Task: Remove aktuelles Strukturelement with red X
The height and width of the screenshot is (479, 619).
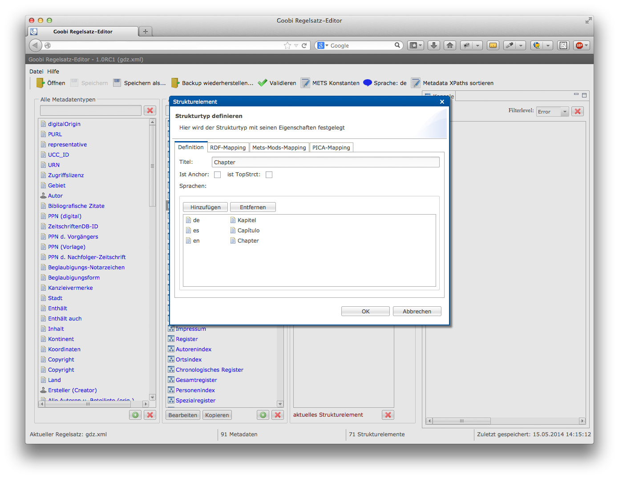Action: 388,415
